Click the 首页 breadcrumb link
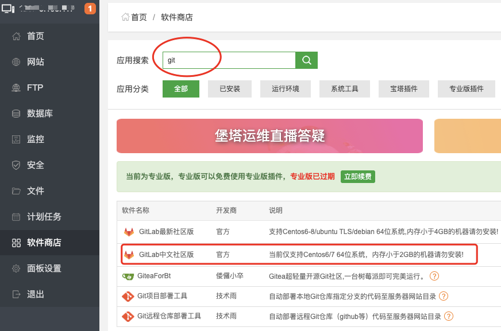The height and width of the screenshot is (331, 501). click(x=139, y=17)
